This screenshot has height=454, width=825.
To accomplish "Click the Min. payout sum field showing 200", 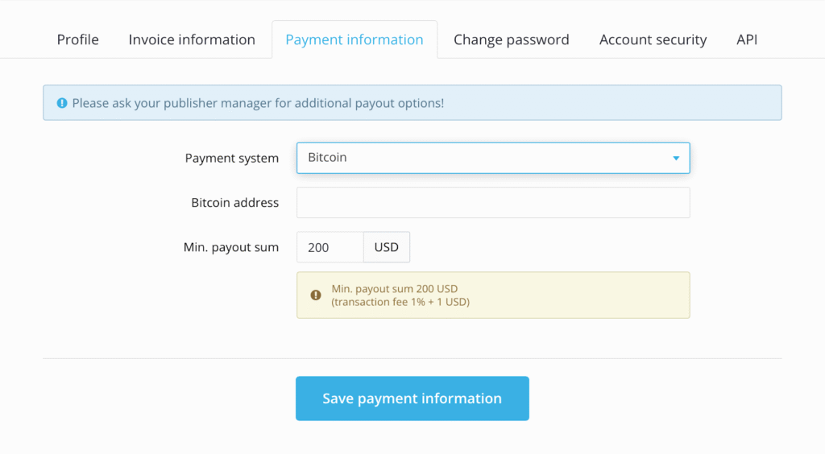I will click(x=330, y=247).
